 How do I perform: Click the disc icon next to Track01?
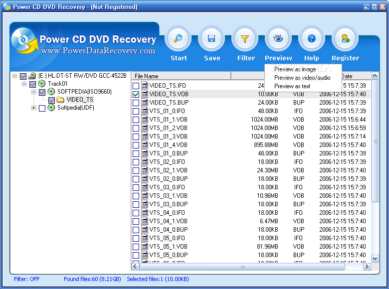42,84
